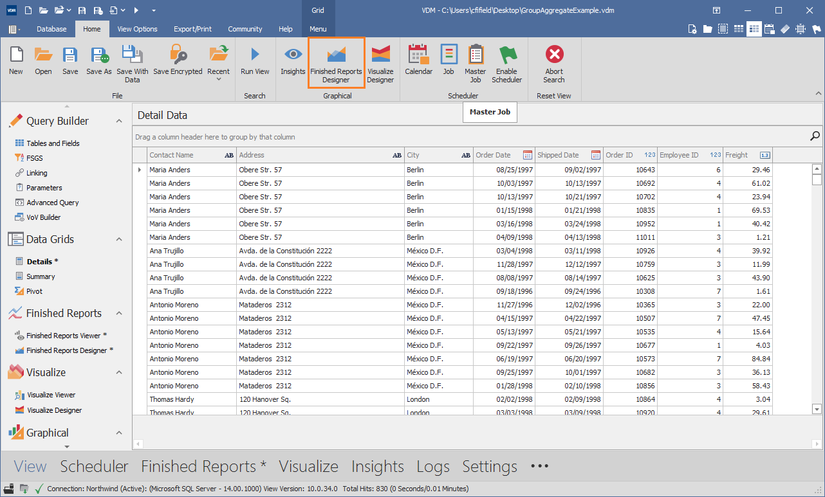Click Save With Data button
The height and width of the screenshot is (497, 825).
click(x=132, y=64)
